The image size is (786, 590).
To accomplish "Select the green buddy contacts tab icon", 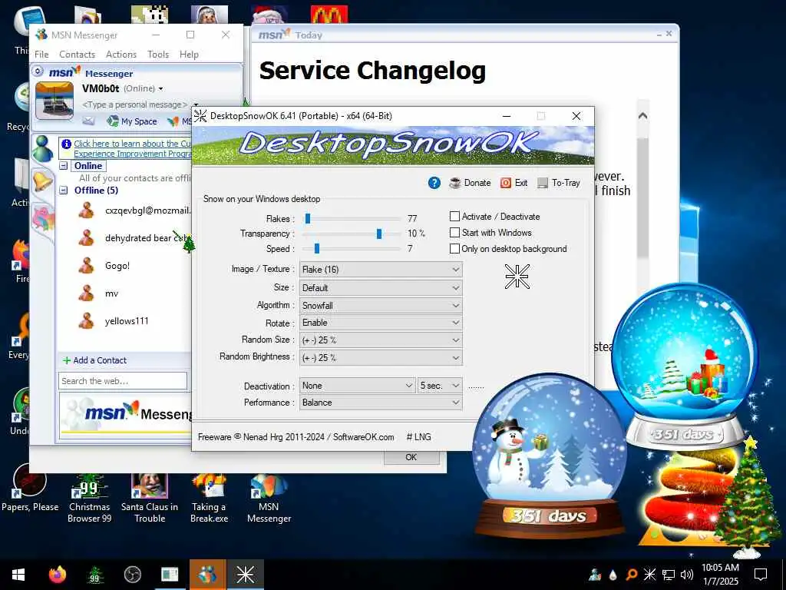I will tap(43, 148).
